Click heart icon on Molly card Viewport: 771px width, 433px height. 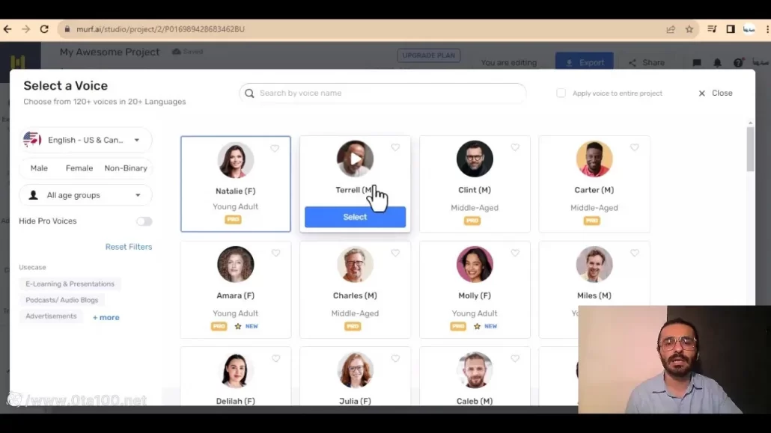click(515, 254)
